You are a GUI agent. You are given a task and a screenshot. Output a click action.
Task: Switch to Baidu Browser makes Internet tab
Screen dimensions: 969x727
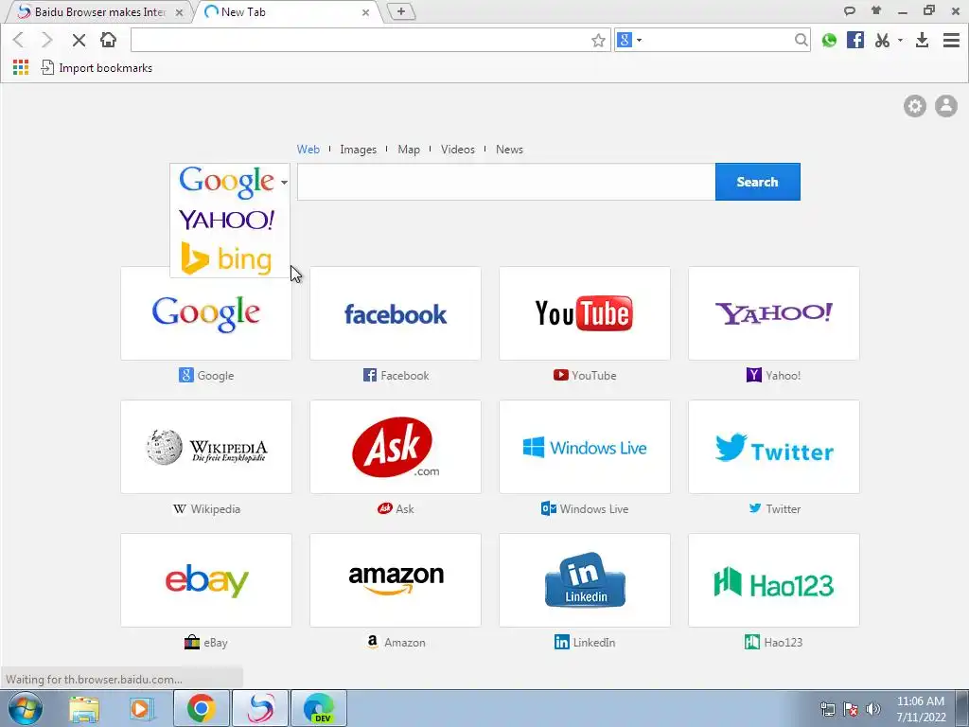98,12
